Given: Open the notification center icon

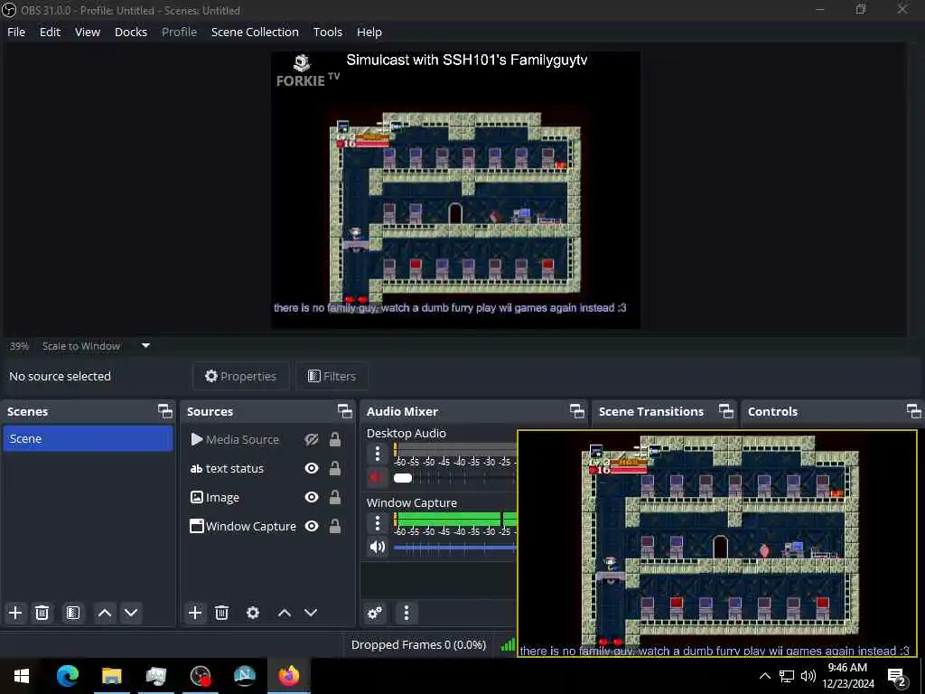Looking at the screenshot, I should coord(897,676).
